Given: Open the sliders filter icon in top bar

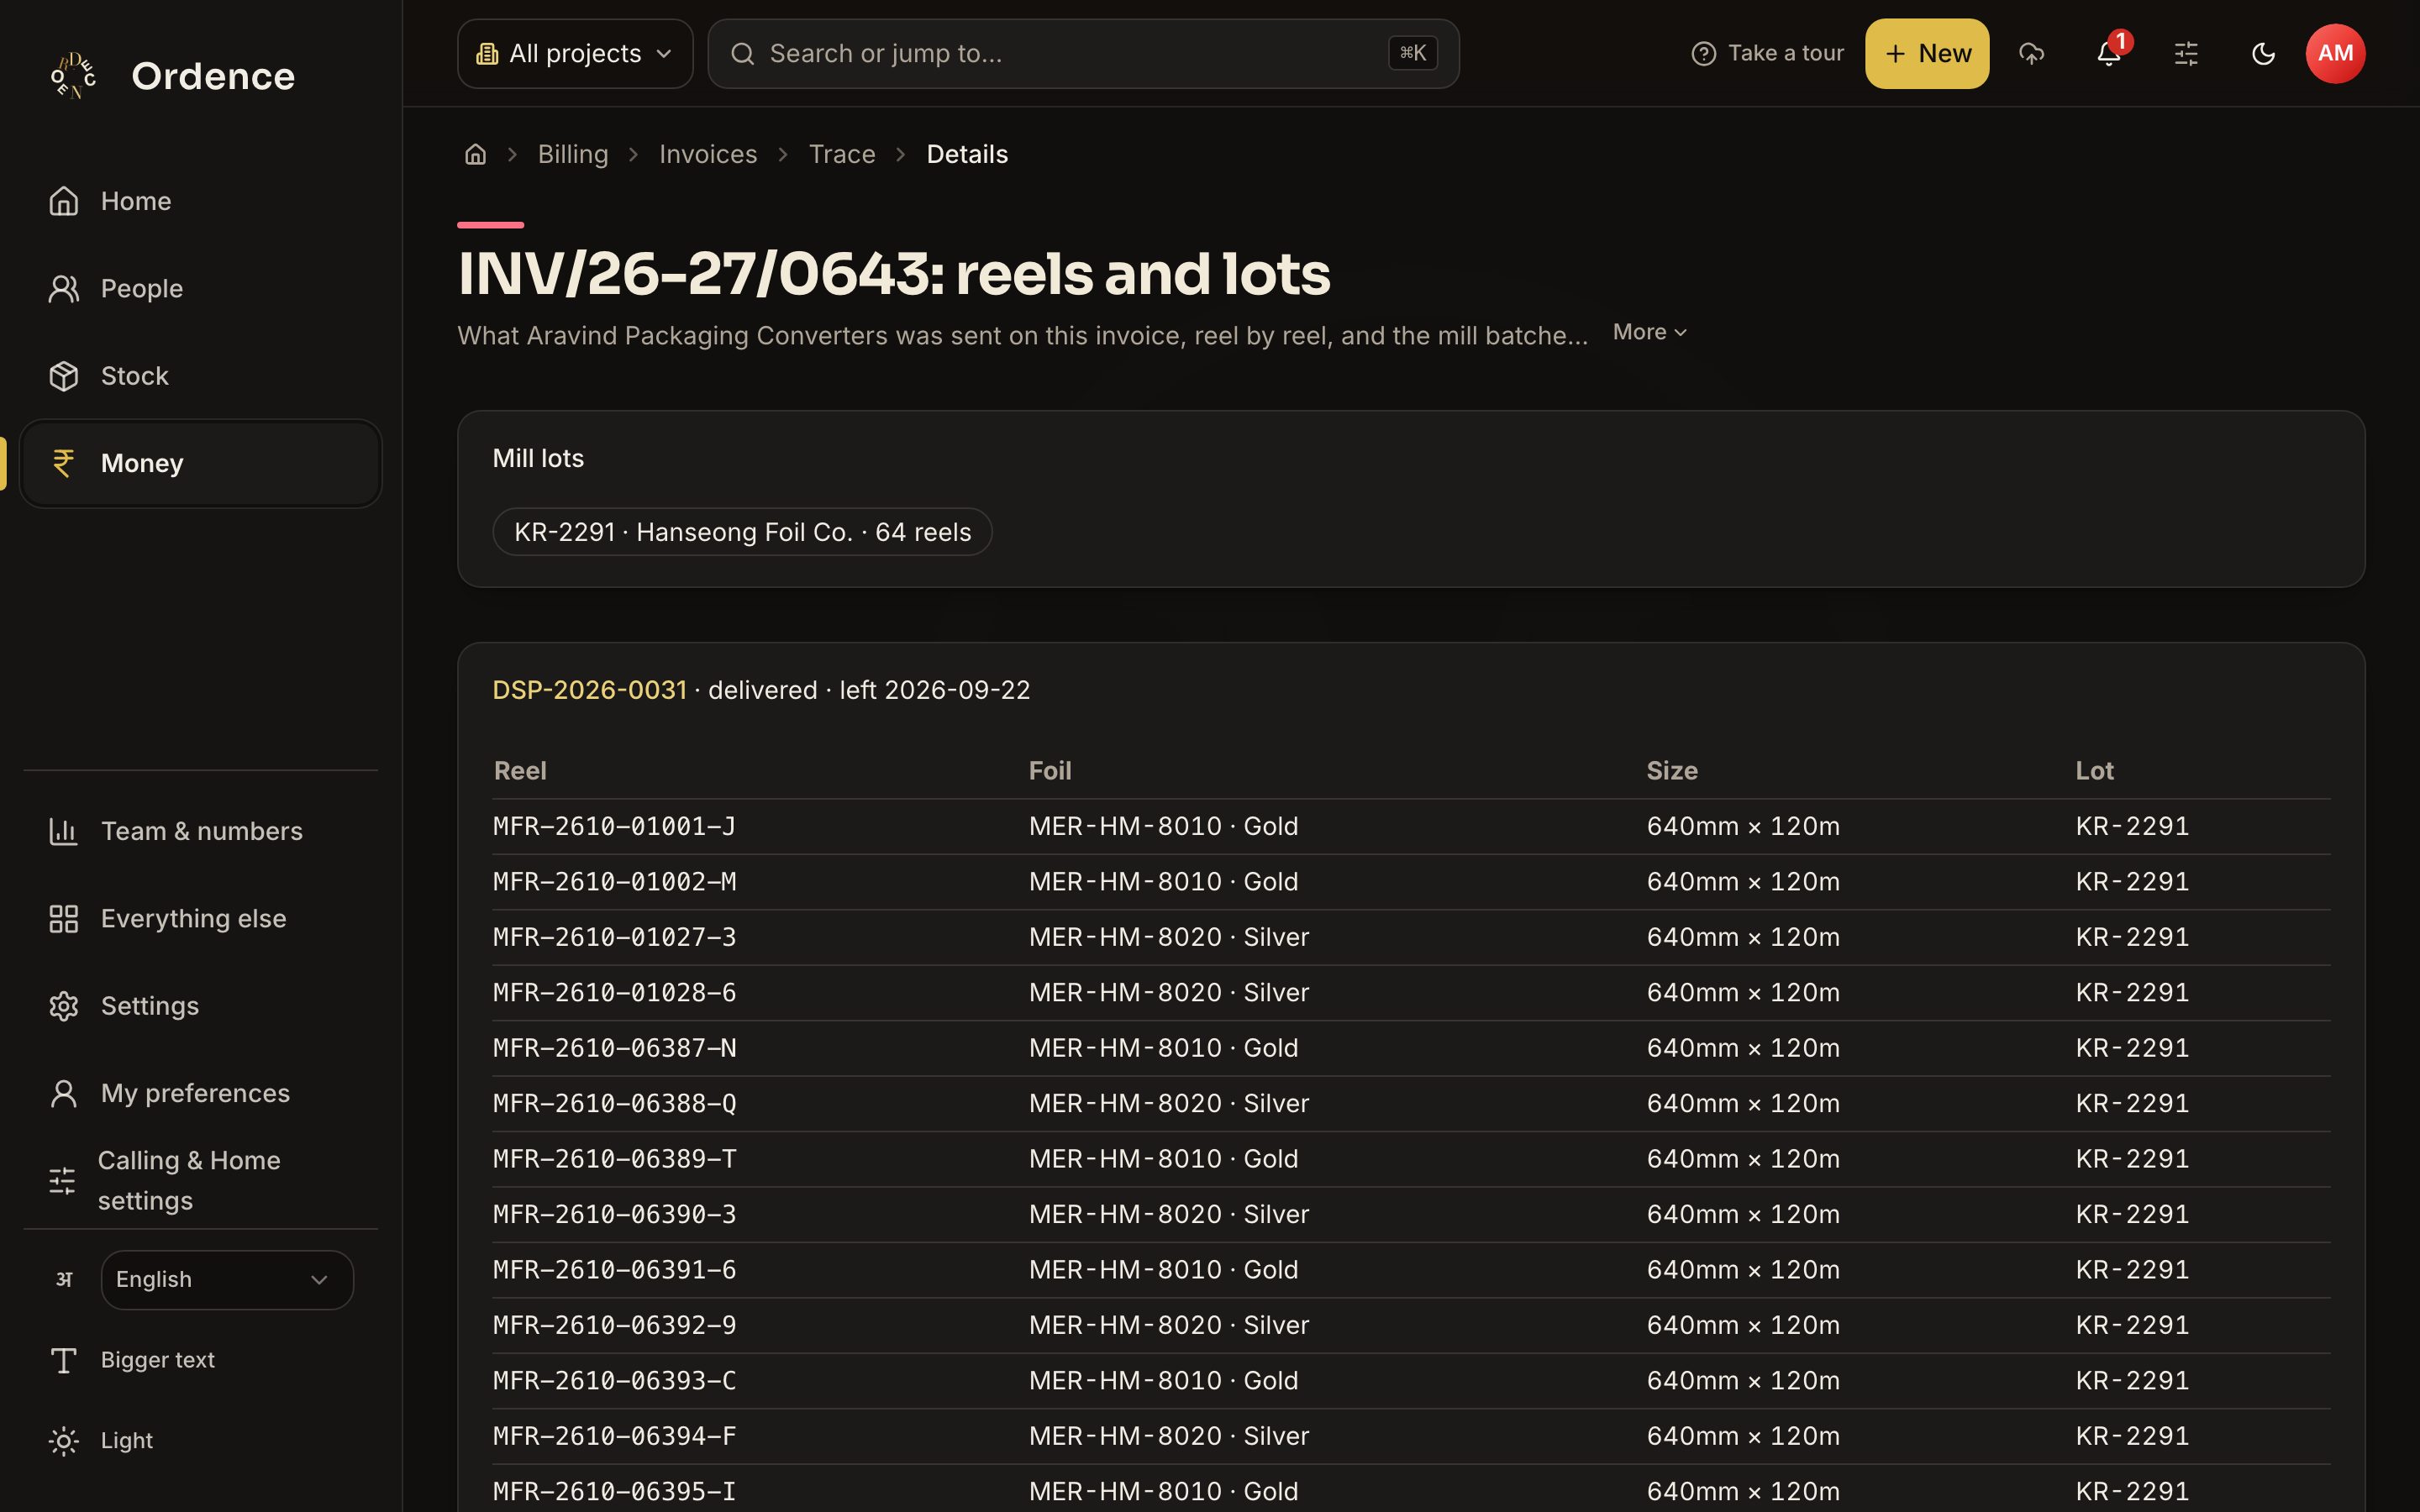Looking at the screenshot, I should (2186, 53).
